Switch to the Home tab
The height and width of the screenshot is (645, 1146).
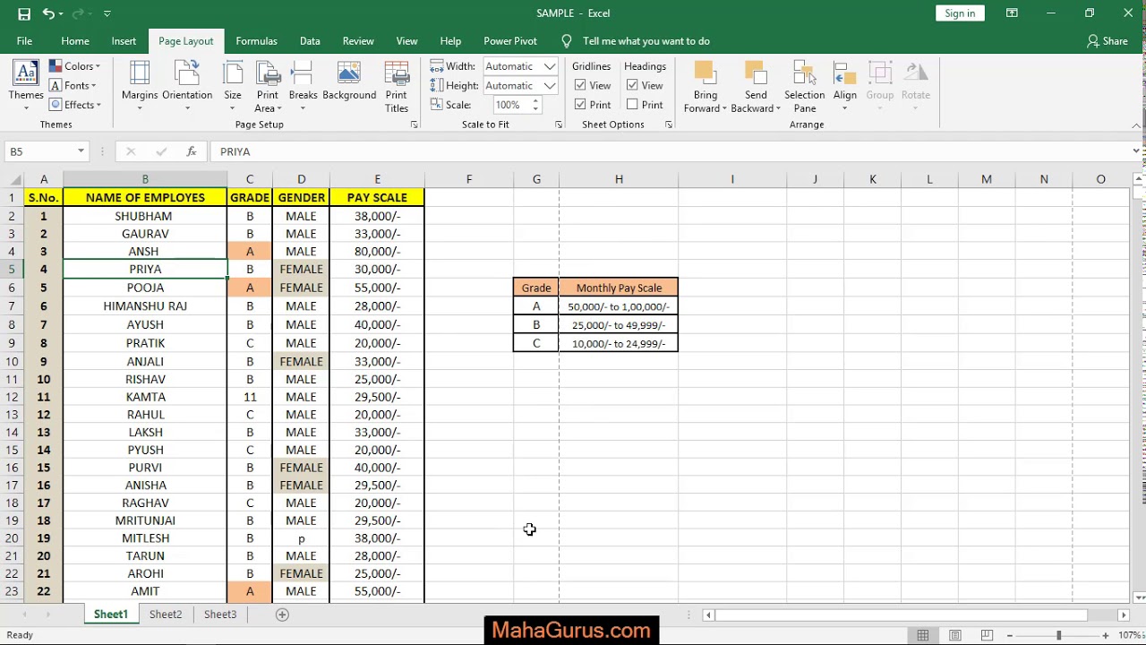(x=75, y=41)
